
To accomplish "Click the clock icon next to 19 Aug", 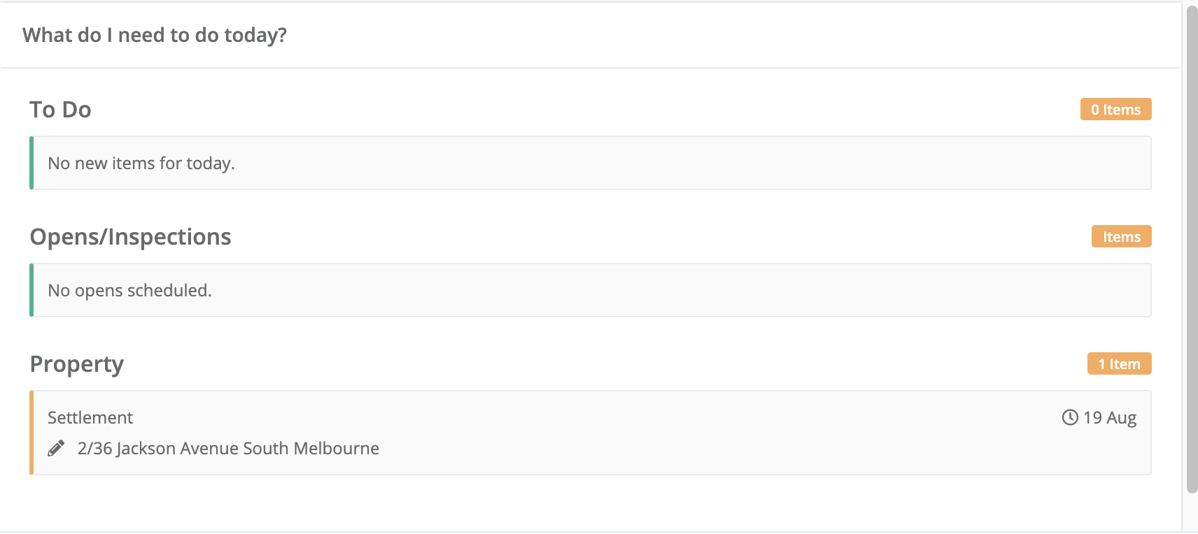I will [x=1070, y=417].
